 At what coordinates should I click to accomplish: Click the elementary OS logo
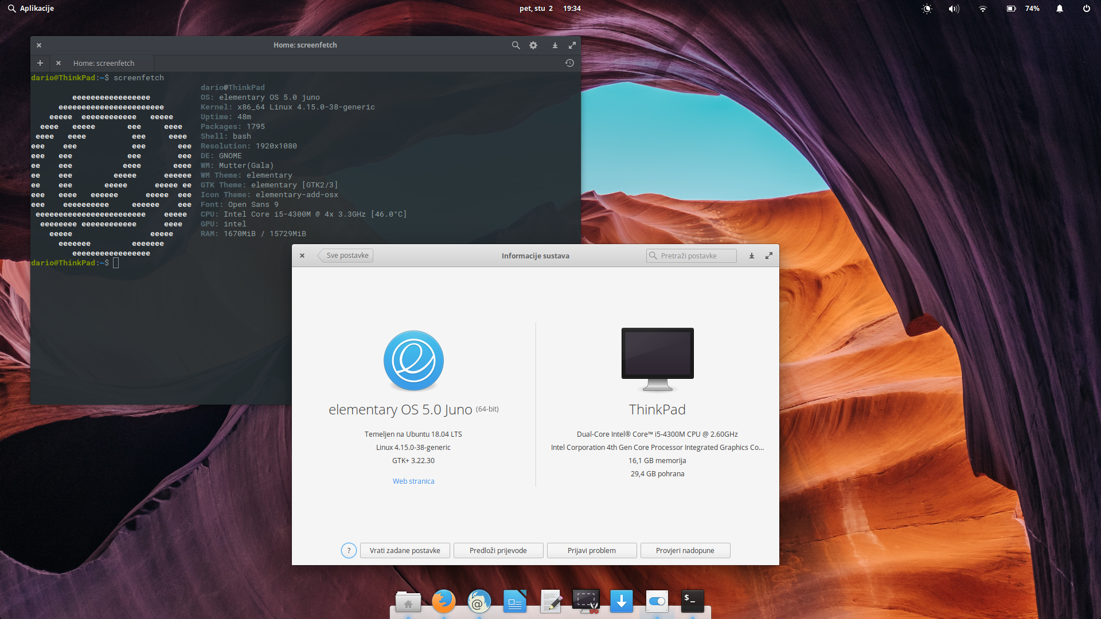click(x=413, y=361)
